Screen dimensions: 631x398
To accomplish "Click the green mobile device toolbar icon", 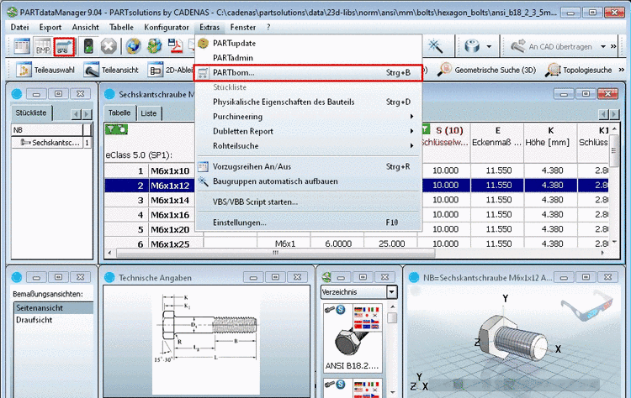I will (x=88, y=46).
